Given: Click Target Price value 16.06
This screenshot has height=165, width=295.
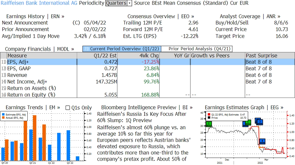Looking at the screenshot, I should 282,36.
